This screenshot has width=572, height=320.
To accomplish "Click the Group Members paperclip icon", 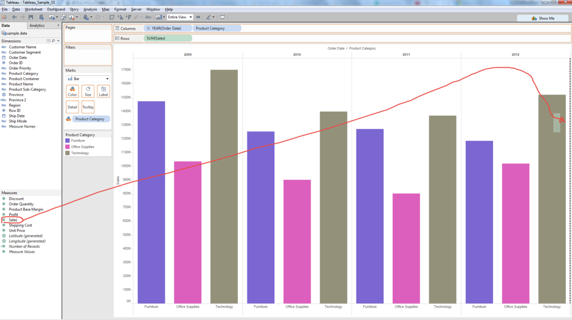I will click(x=136, y=17).
